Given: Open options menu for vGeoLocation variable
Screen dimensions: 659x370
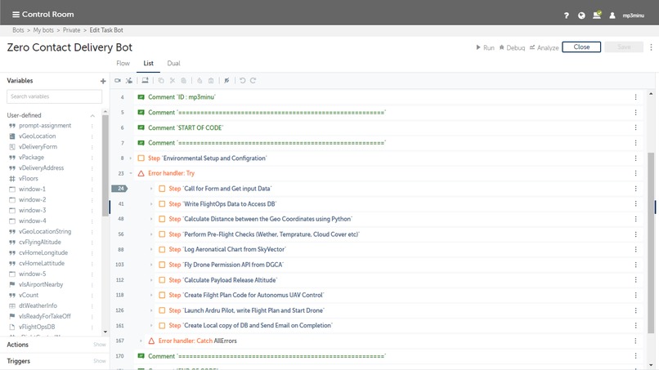Looking at the screenshot, I should pos(92,136).
